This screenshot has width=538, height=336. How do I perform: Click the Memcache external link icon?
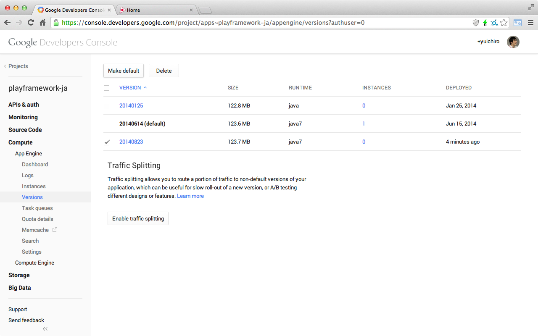click(55, 230)
